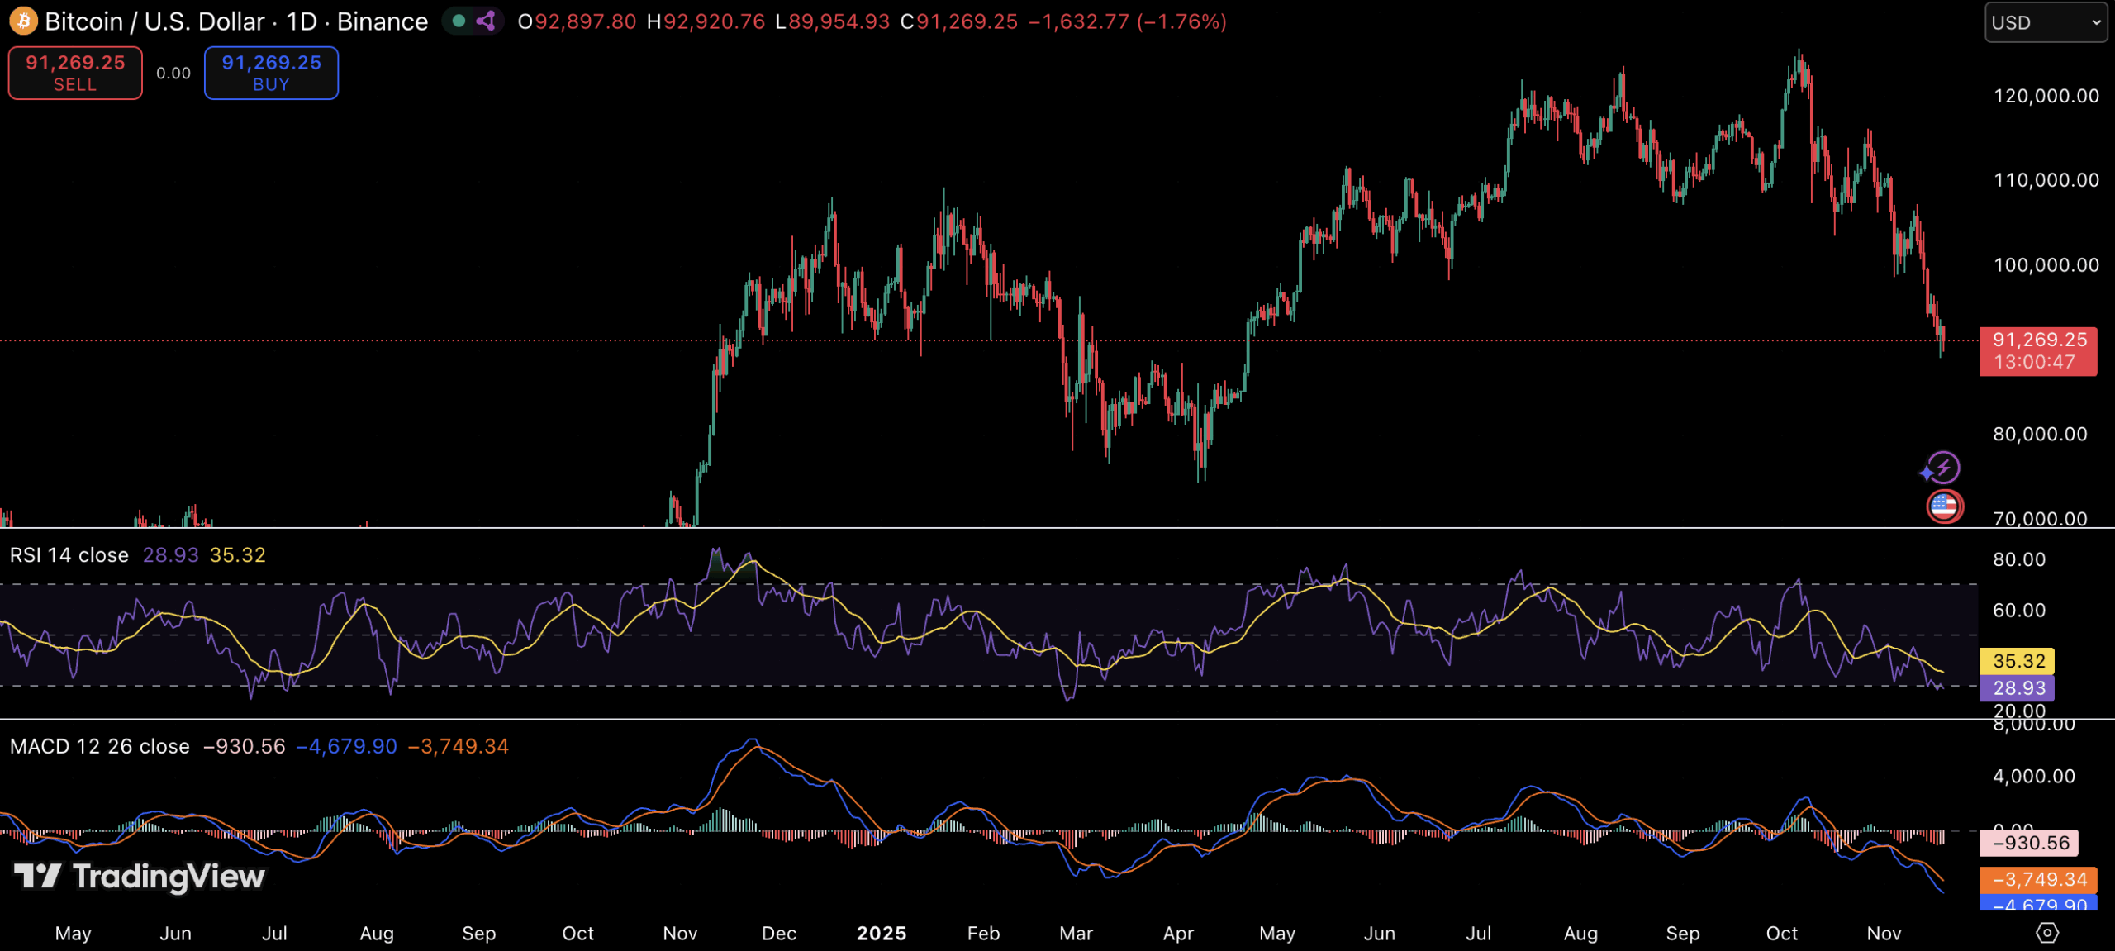Viewport: 2115px width, 951px height.
Task: Click the low price L89,954.93
Action: pos(833,21)
